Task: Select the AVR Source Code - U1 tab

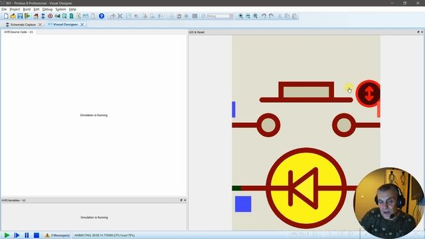Action: (x=19, y=32)
